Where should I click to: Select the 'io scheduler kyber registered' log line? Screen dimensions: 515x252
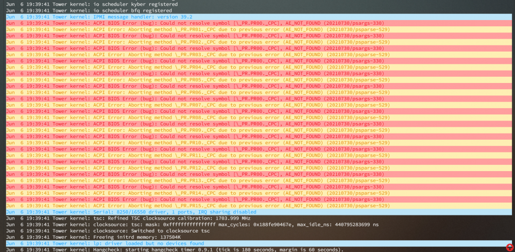tap(259, 4)
